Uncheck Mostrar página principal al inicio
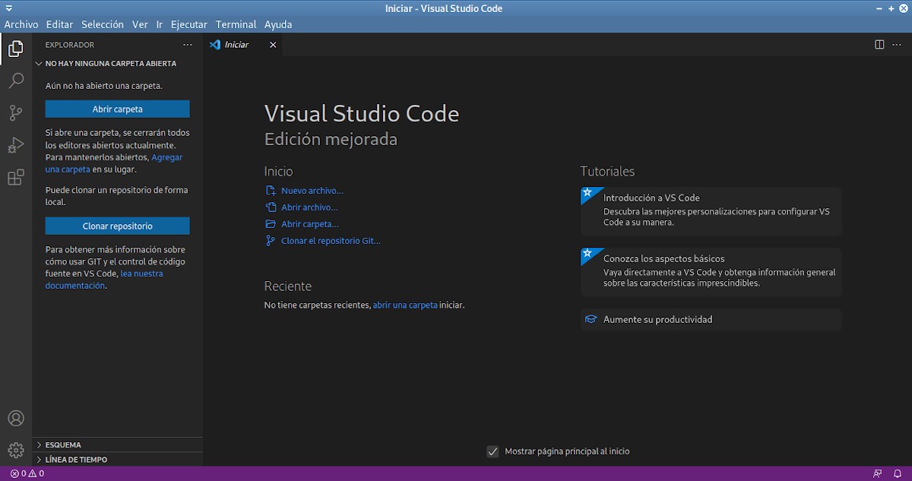Image resolution: width=912 pixels, height=481 pixels. (x=492, y=451)
